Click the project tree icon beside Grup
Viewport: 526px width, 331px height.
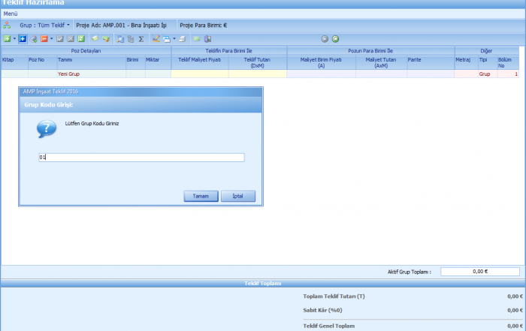[x=8, y=25]
